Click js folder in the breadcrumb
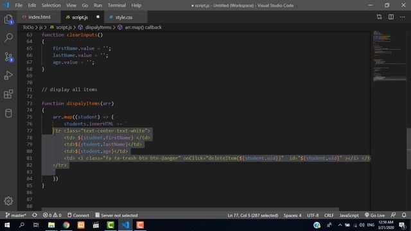This screenshot has height=231, width=411. pyautogui.click(x=41, y=27)
